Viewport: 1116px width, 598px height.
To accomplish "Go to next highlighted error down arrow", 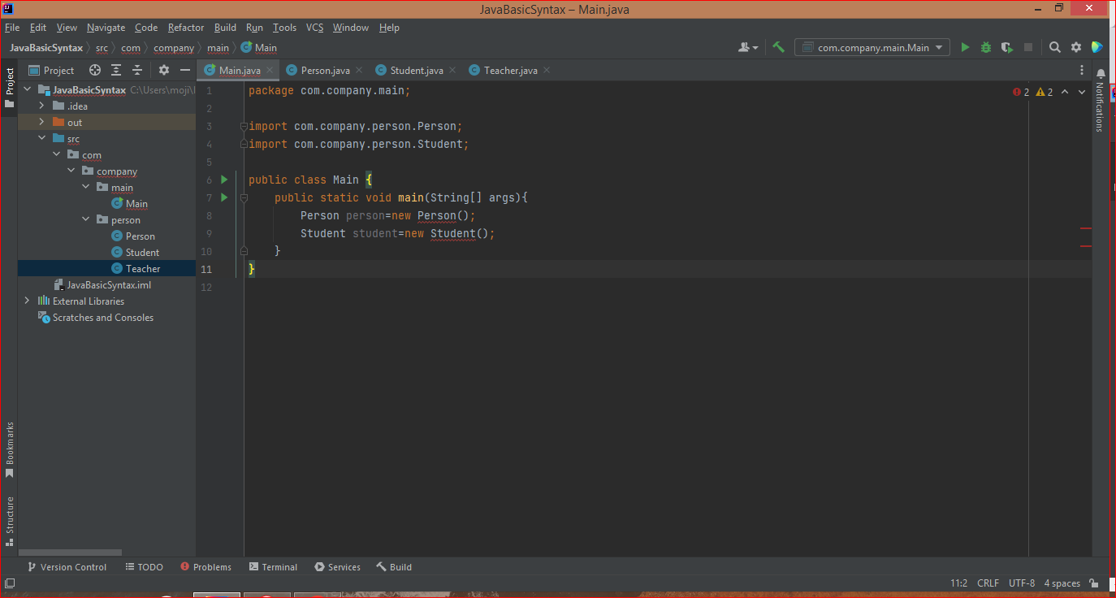I will tap(1082, 92).
